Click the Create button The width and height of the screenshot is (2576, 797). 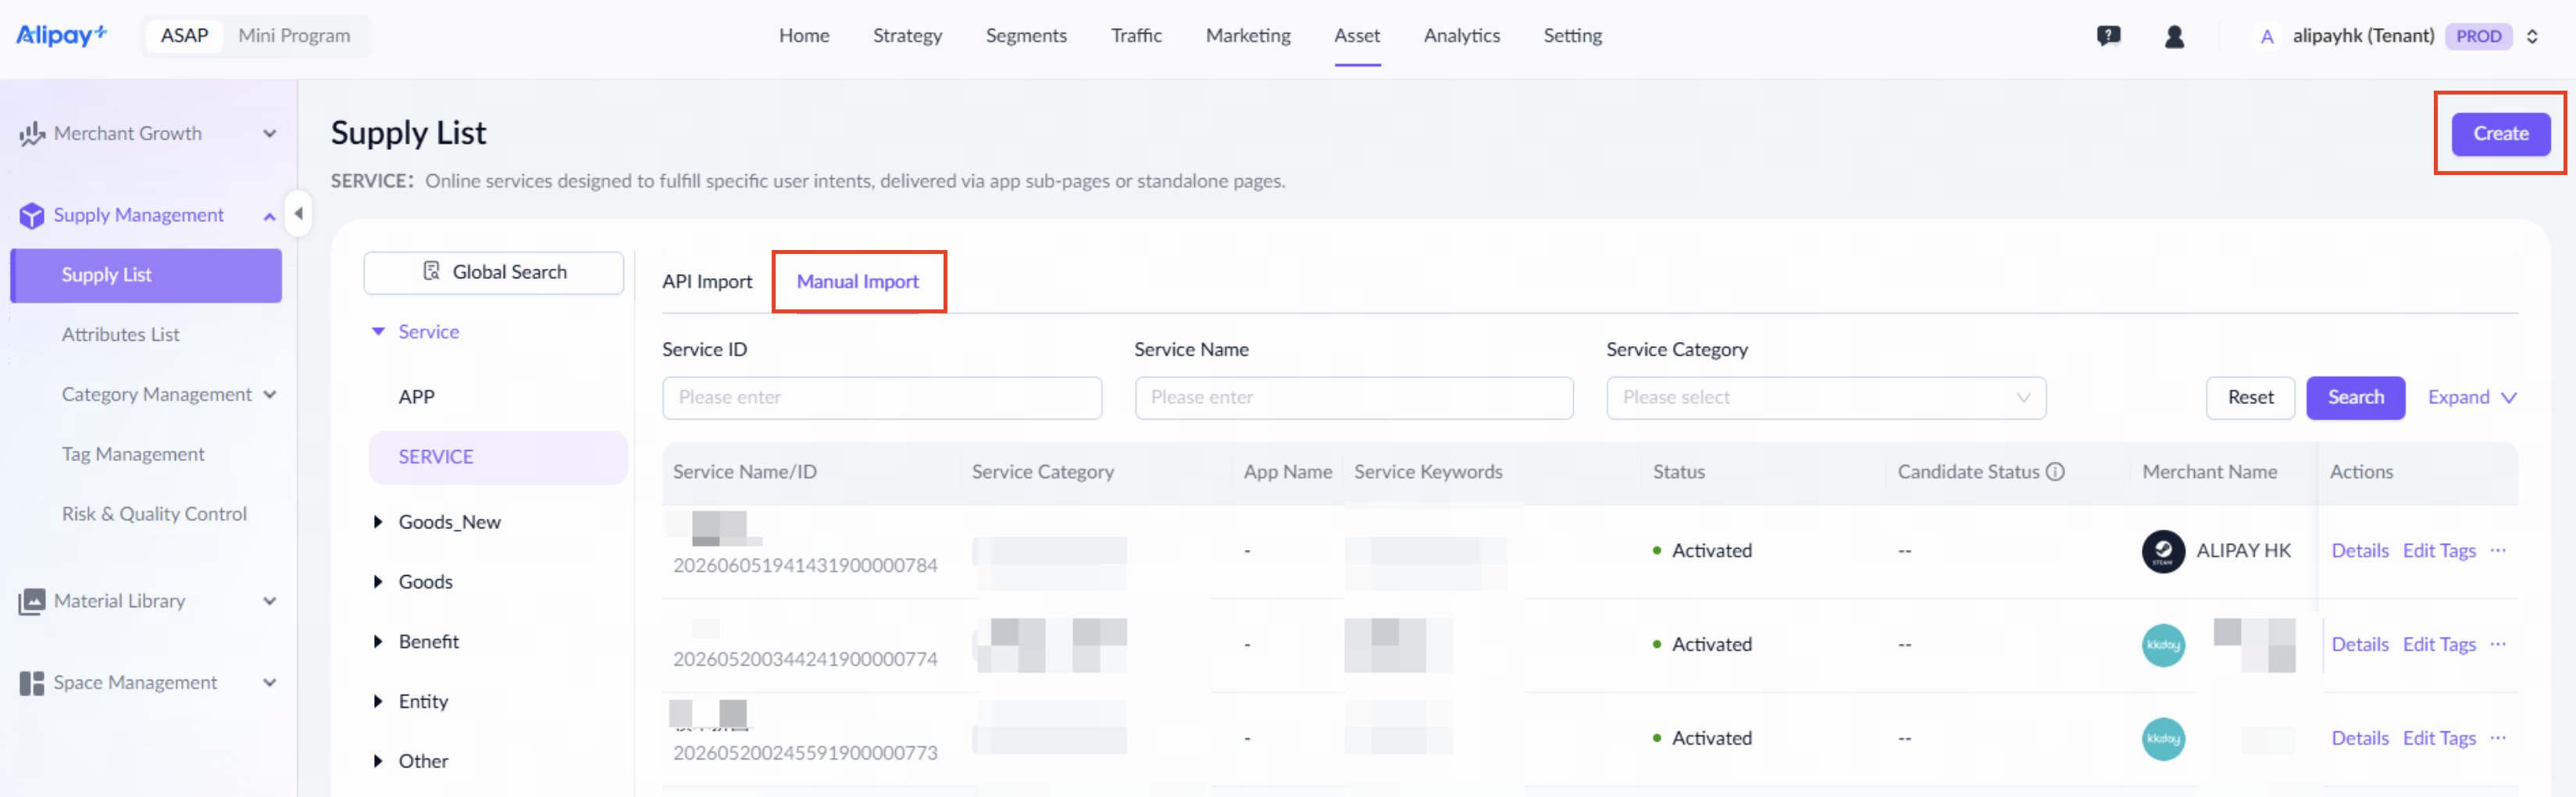point(2500,133)
